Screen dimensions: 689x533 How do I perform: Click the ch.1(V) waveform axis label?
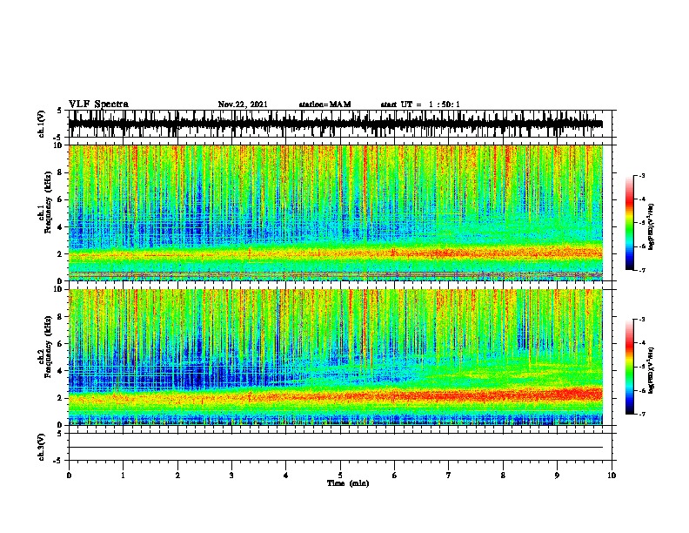pyautogui.click(x=41, y=124)
